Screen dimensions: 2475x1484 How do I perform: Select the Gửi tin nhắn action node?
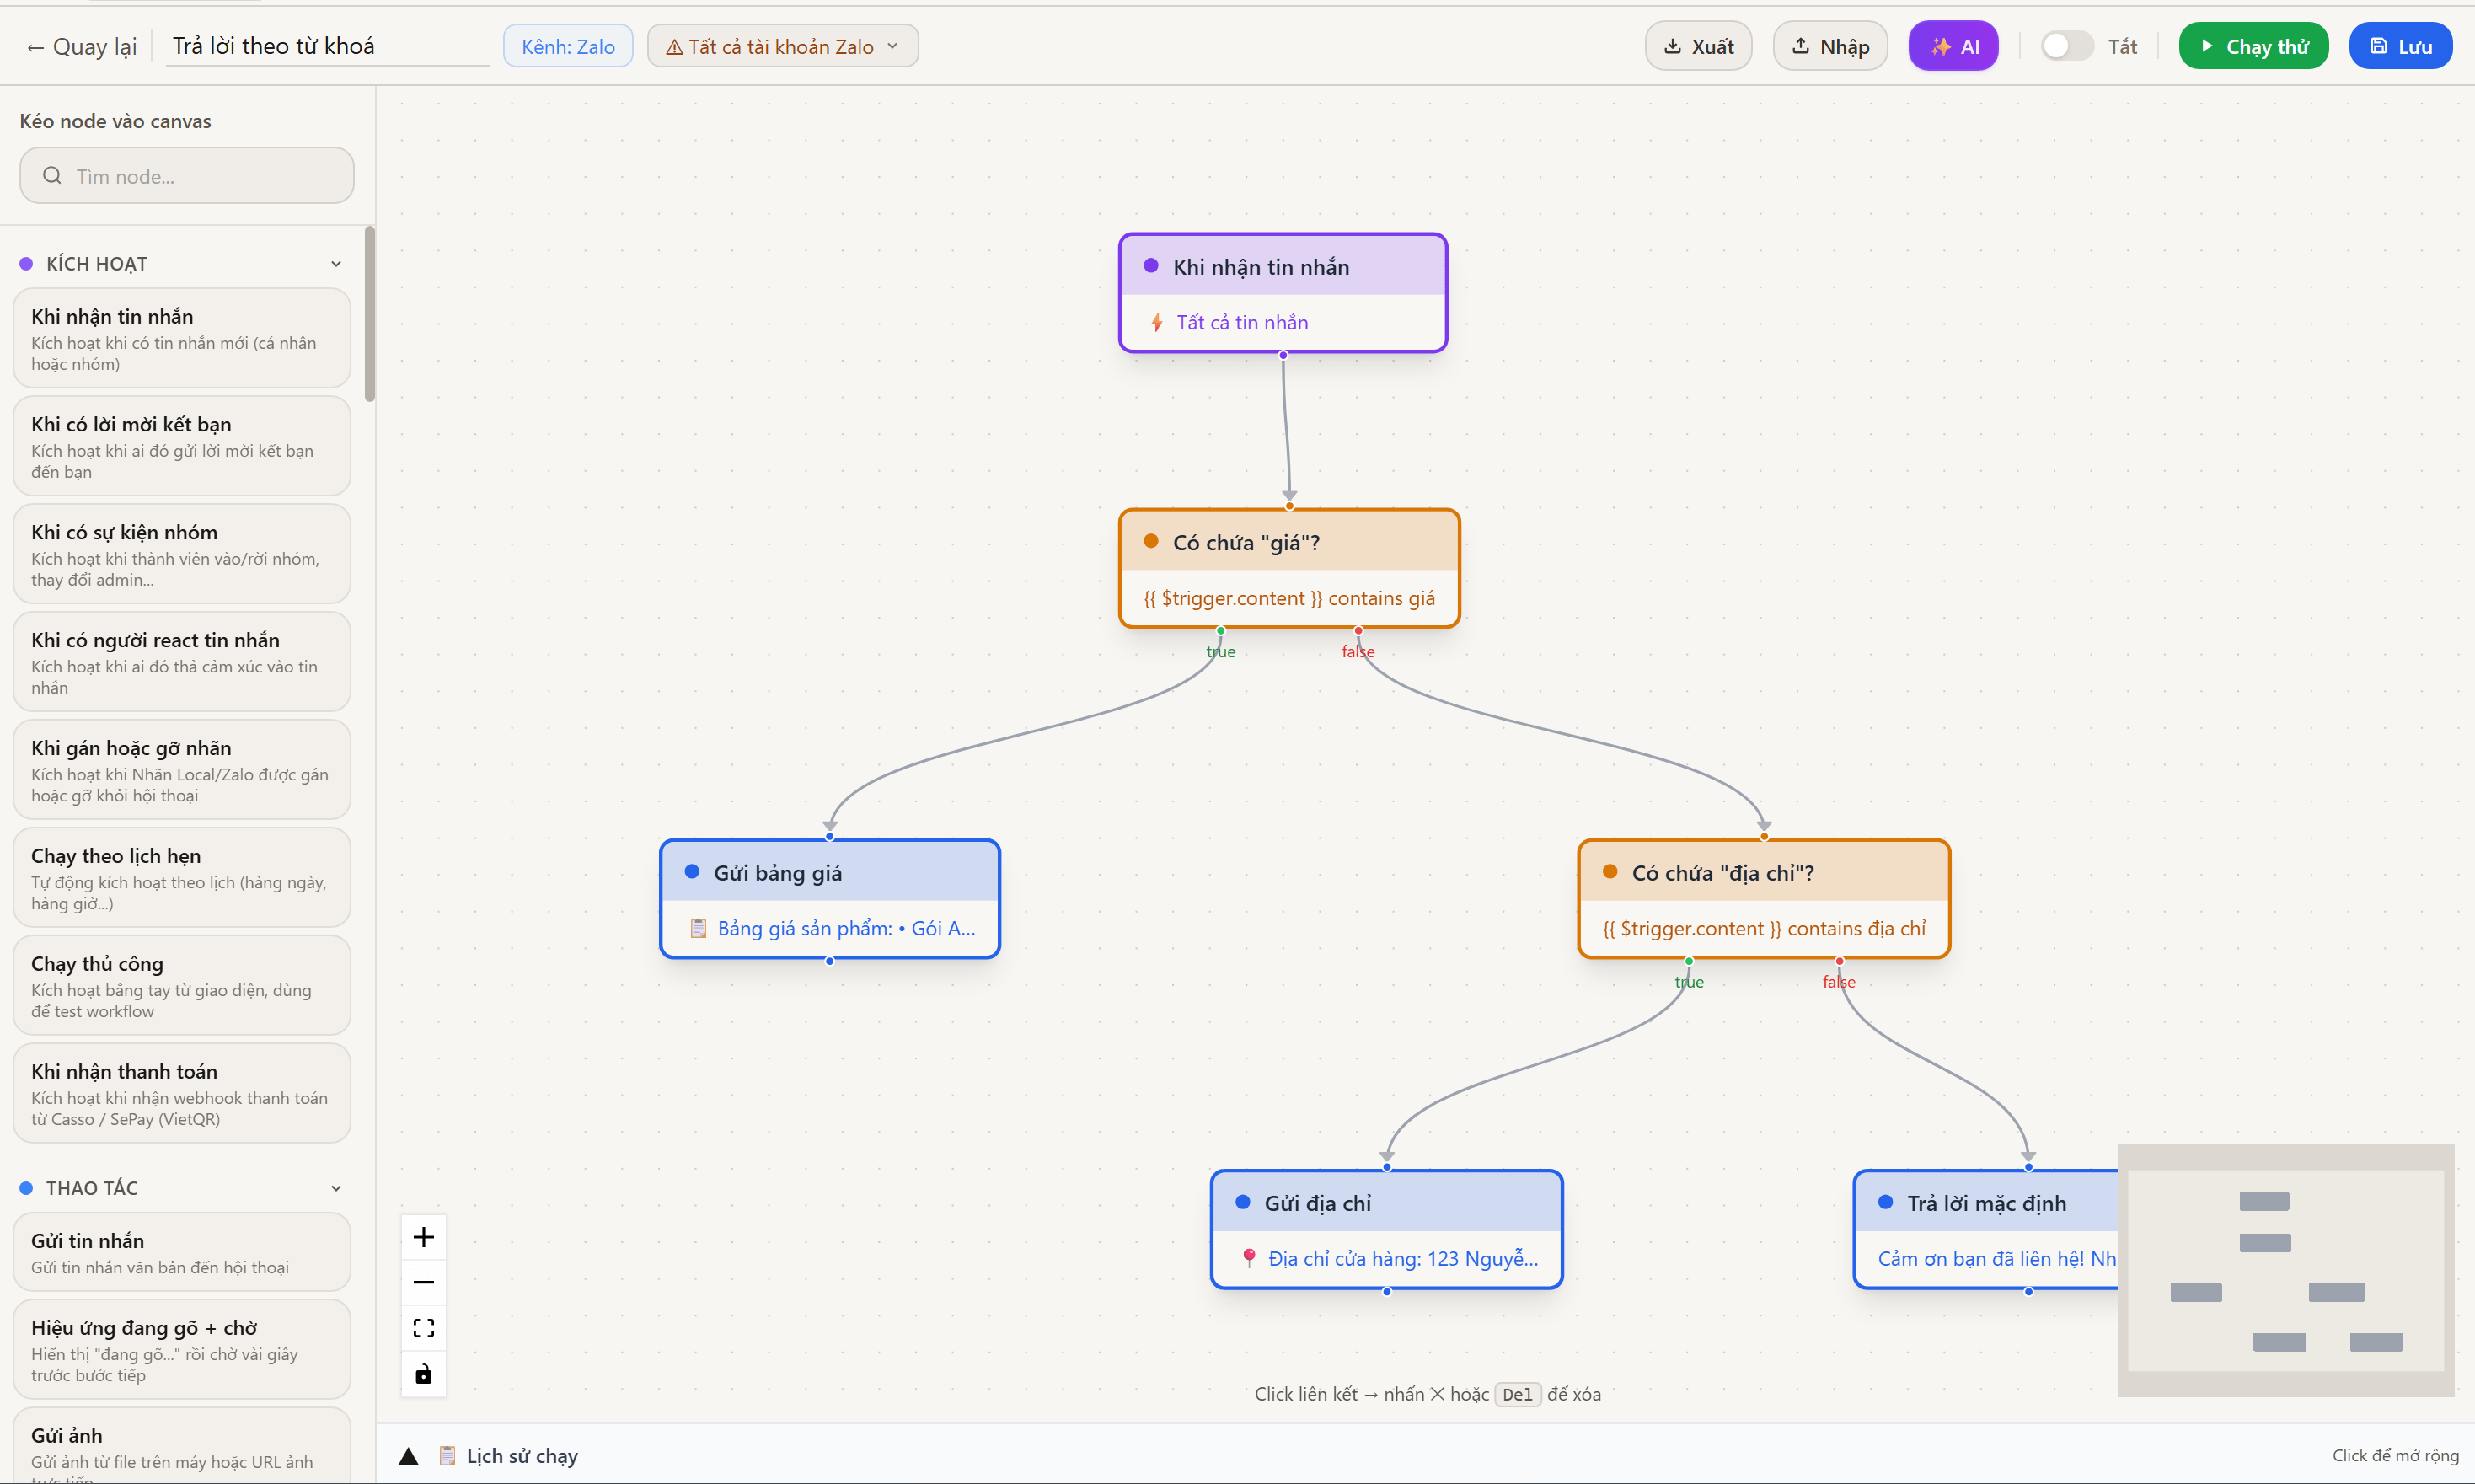point(182,1252)
